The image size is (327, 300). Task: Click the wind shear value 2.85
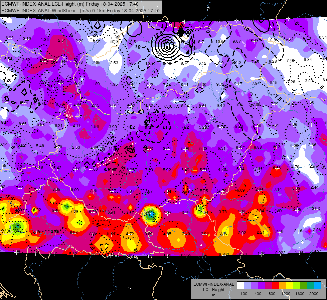pos(96,62)
